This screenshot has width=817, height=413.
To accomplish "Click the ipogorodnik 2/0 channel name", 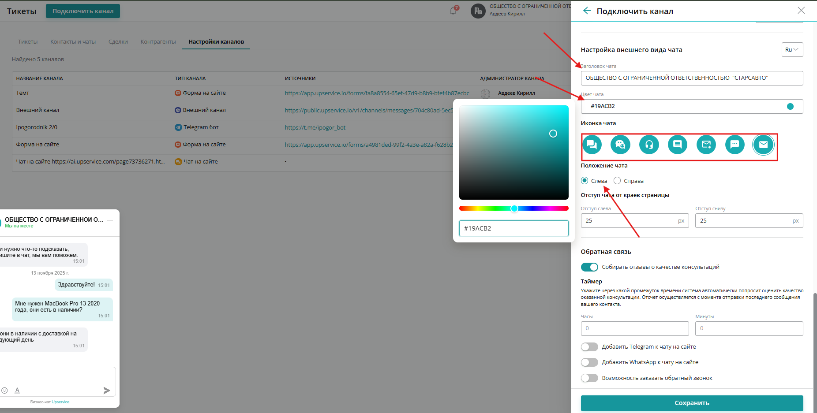I will tap(37, 127).
